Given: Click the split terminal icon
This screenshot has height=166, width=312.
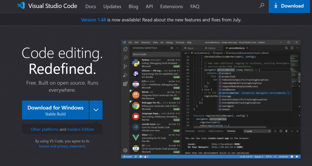Looking at the screenshot, I should (x=281, y=131).
